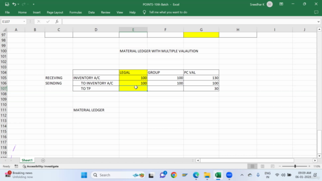Viewport: 322px width, 181px height.
Task: Click the Redo arrow icon
Action: click(x=24, y=5)
